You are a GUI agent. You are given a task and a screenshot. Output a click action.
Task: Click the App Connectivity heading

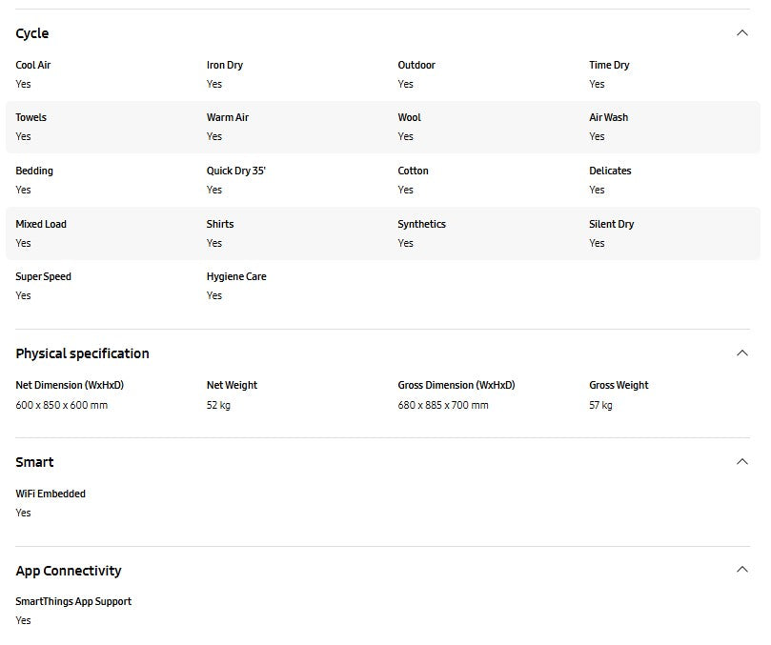tap(69, 571)
